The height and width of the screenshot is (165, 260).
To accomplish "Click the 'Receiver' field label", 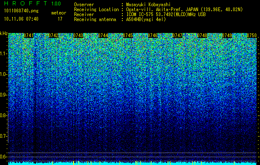I will pos(84,14).
